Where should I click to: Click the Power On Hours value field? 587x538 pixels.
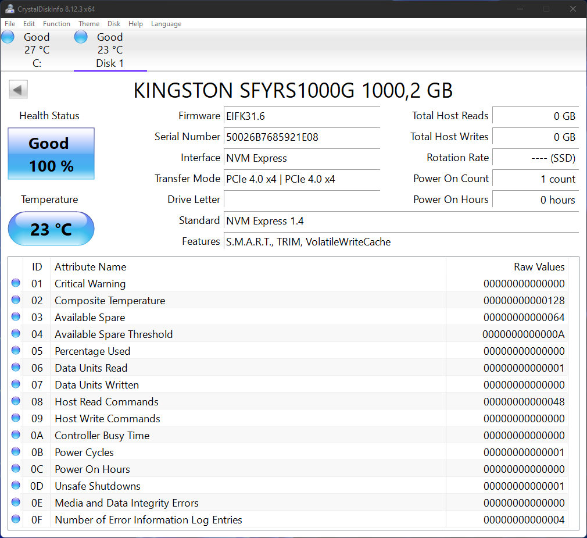pyautogui.click(x=535, y=199)
